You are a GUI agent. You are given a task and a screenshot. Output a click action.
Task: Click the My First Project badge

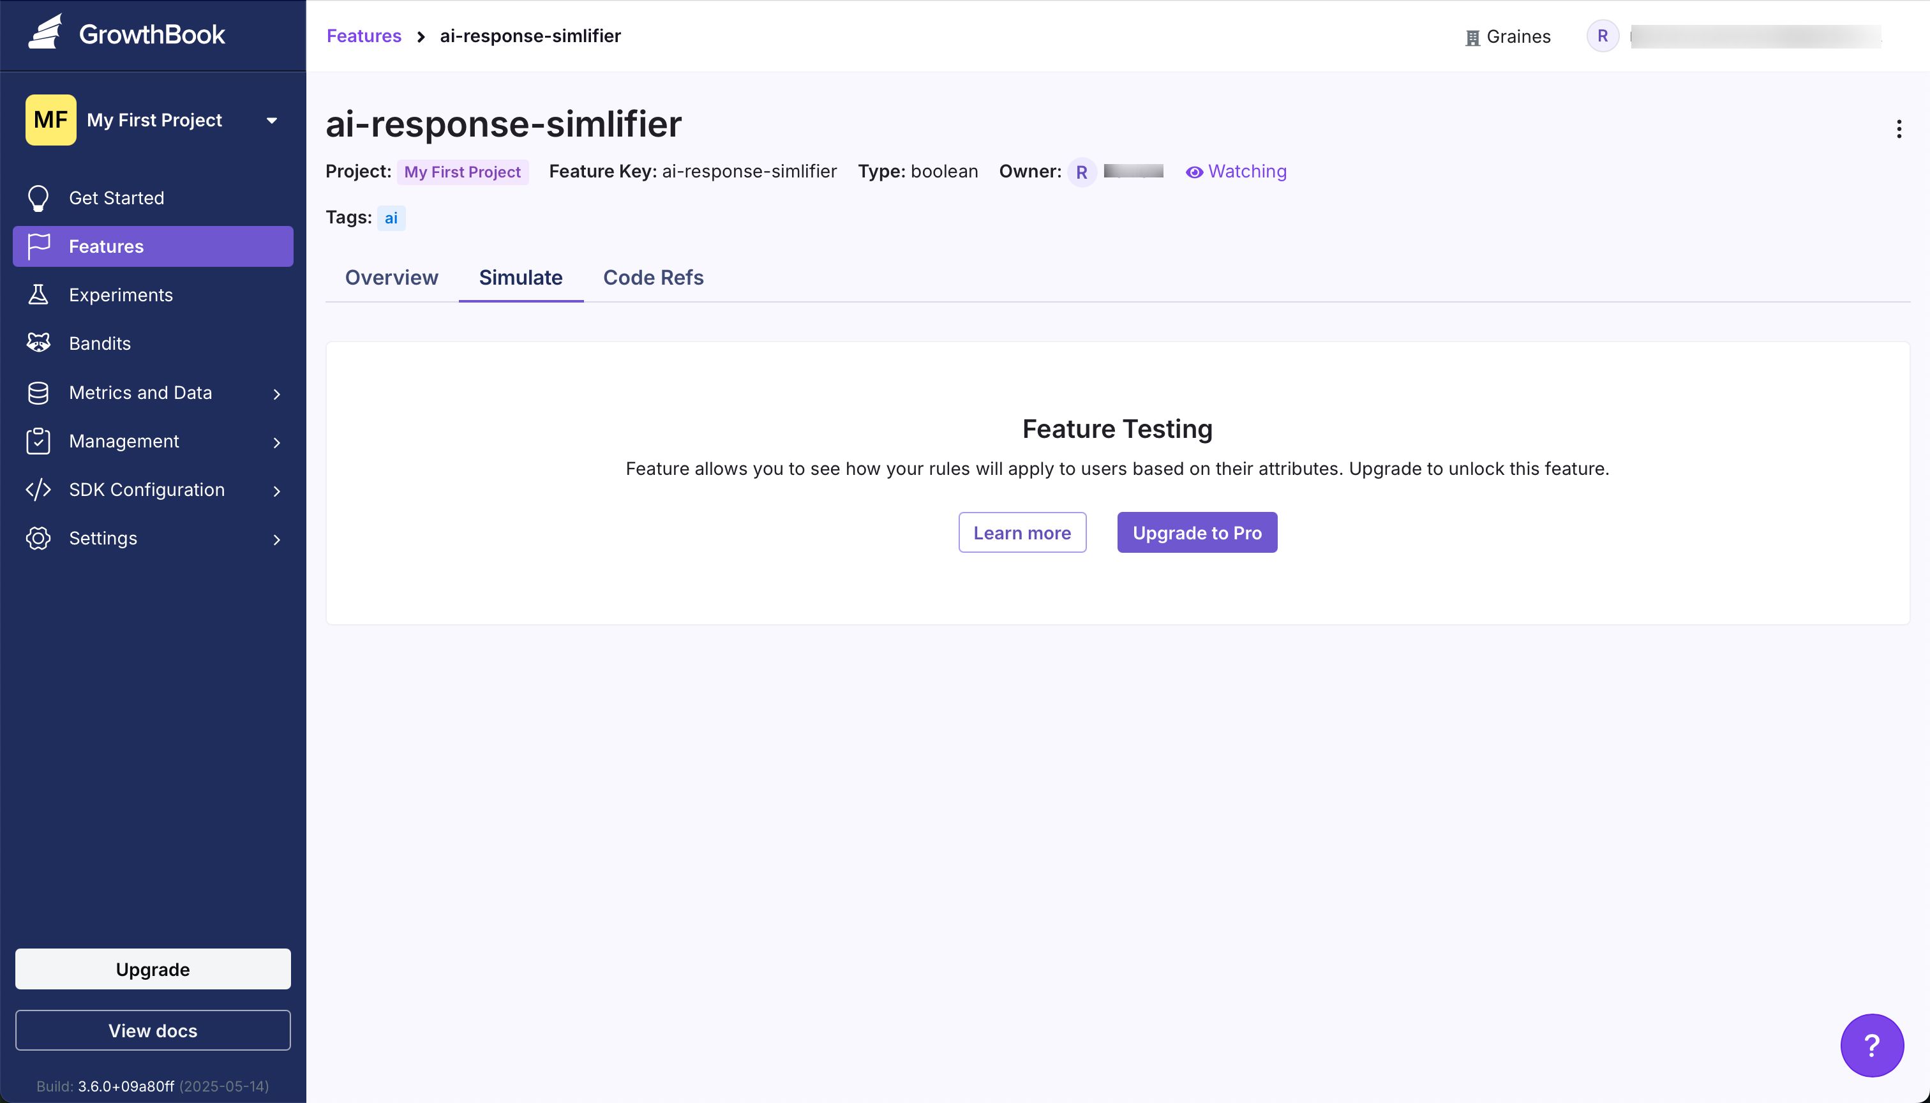pyautogui.click(x=462, y=172)
